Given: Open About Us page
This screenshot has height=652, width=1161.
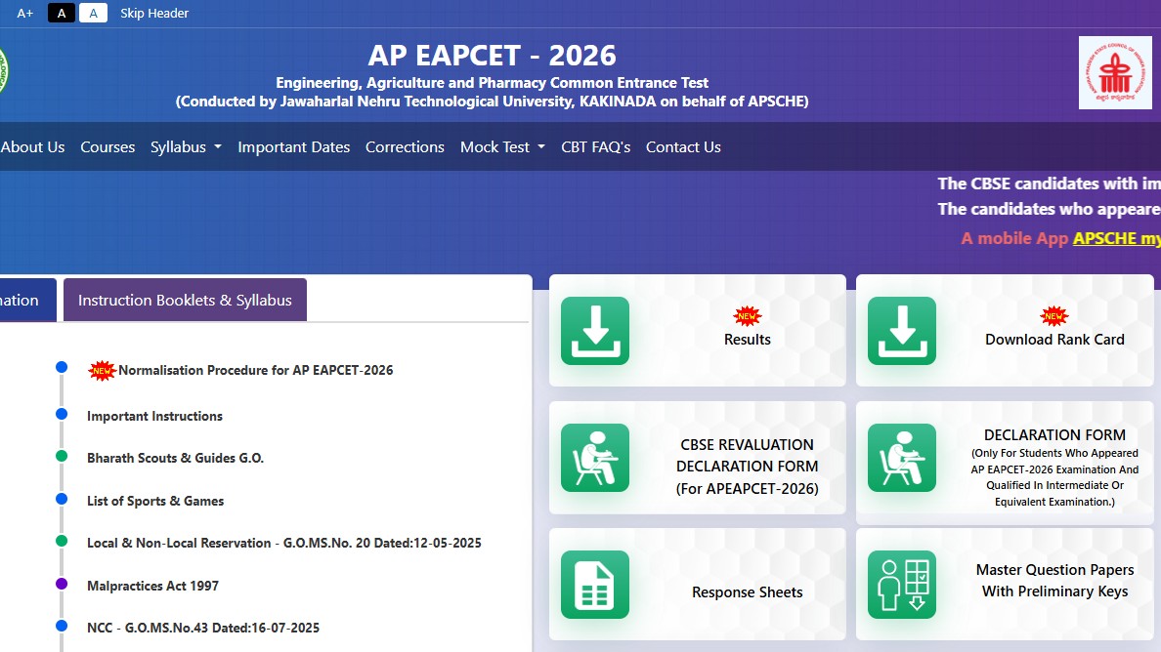Looking at the screenshot, I should (32, 147).
